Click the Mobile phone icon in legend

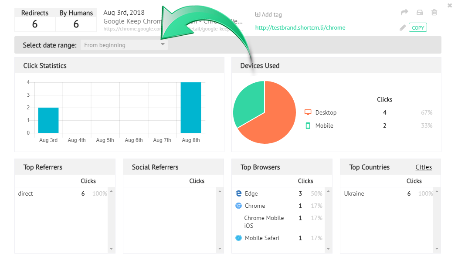[x=308, y=125]
